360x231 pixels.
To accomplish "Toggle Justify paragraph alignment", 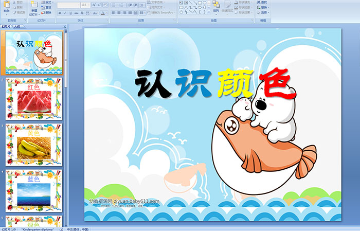I will [x=130, y=13].
